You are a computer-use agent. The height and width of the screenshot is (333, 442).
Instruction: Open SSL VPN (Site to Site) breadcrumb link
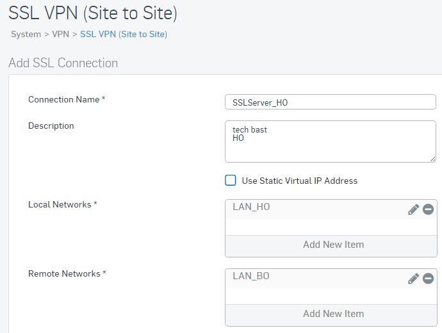[x=124, y=35]
